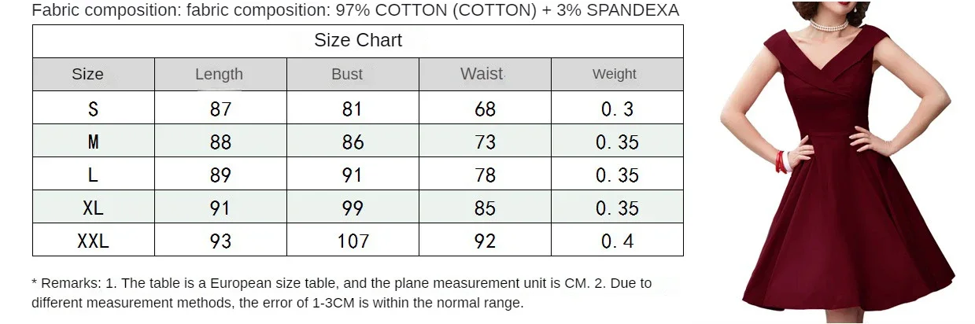Click the M size row label
Image resolution: width=975 pixels, height=324 pixels.
coord(93,142)
